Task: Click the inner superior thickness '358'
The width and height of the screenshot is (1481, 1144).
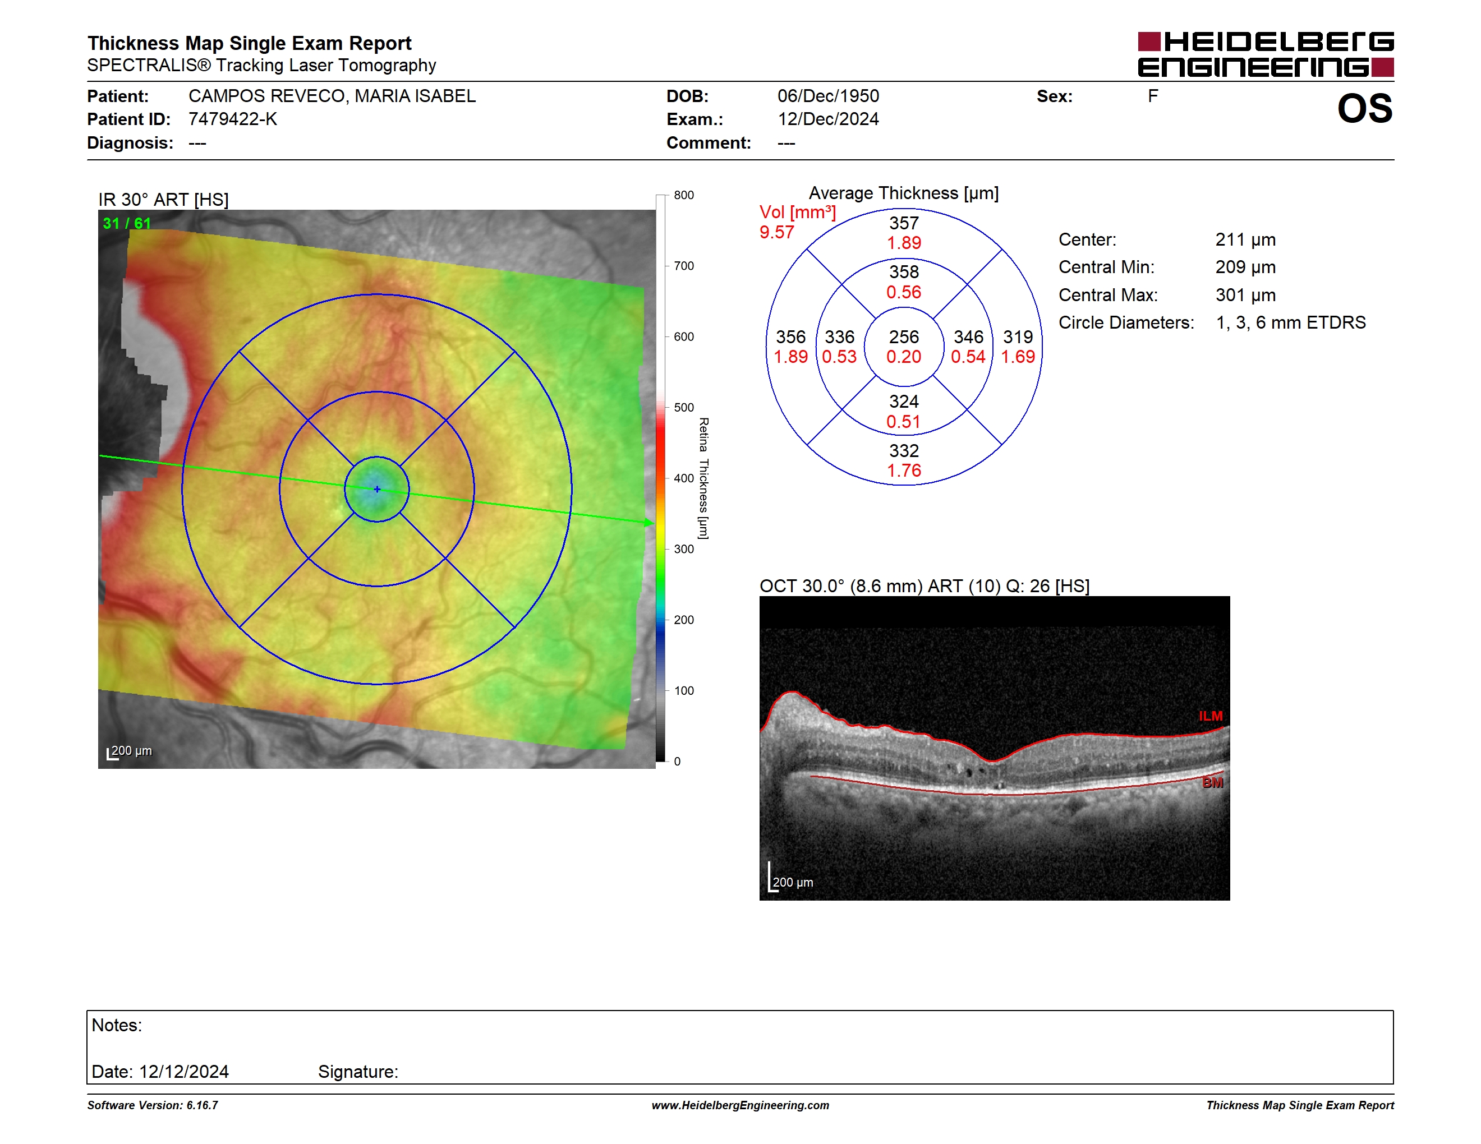Action: 904,272
